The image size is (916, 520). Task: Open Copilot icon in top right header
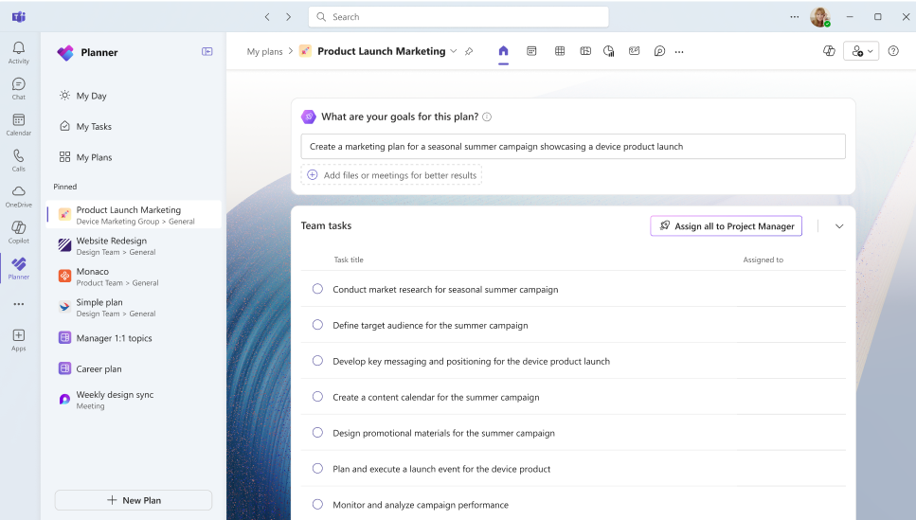(x=829, y=51)
